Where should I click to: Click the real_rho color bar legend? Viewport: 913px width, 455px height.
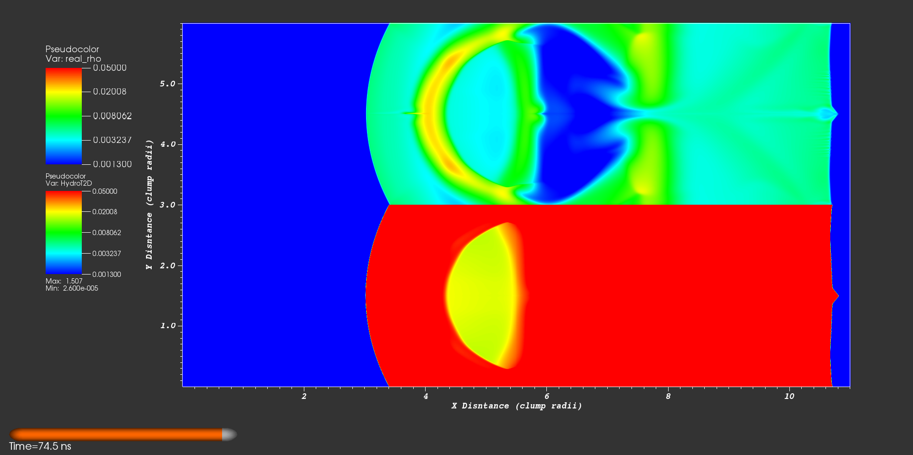[x=64, y=116]
